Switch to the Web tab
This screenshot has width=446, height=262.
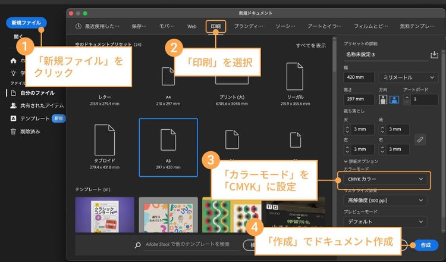coord(191,26)
